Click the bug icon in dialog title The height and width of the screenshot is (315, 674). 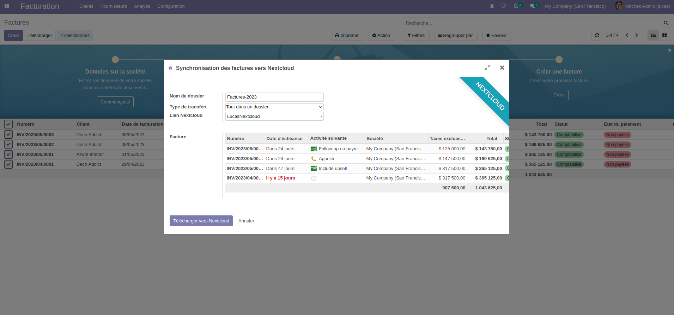point(170,68)
